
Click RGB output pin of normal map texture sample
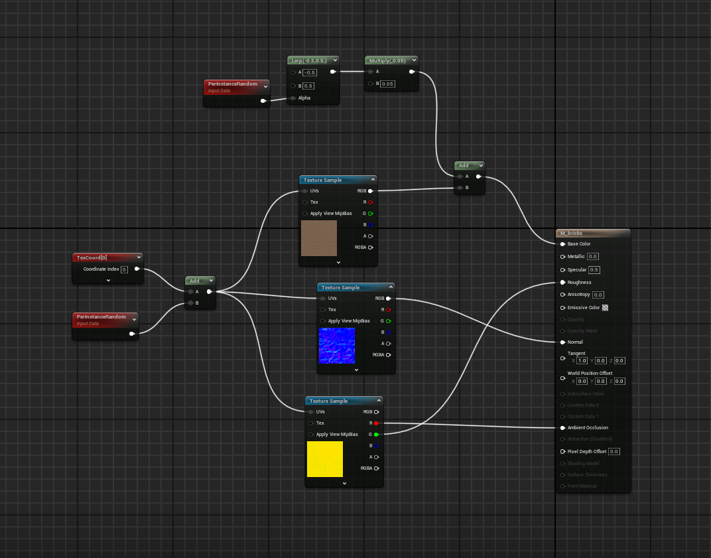point(389,299)
